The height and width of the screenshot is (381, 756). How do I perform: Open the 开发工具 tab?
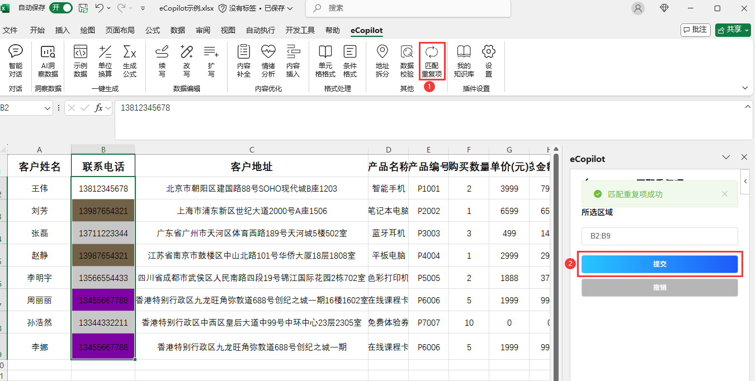300,30
